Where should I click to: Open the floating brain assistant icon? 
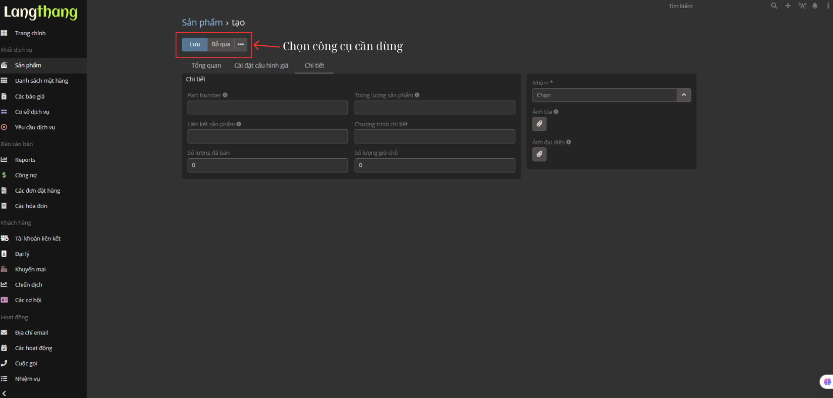tap(827, 381)
